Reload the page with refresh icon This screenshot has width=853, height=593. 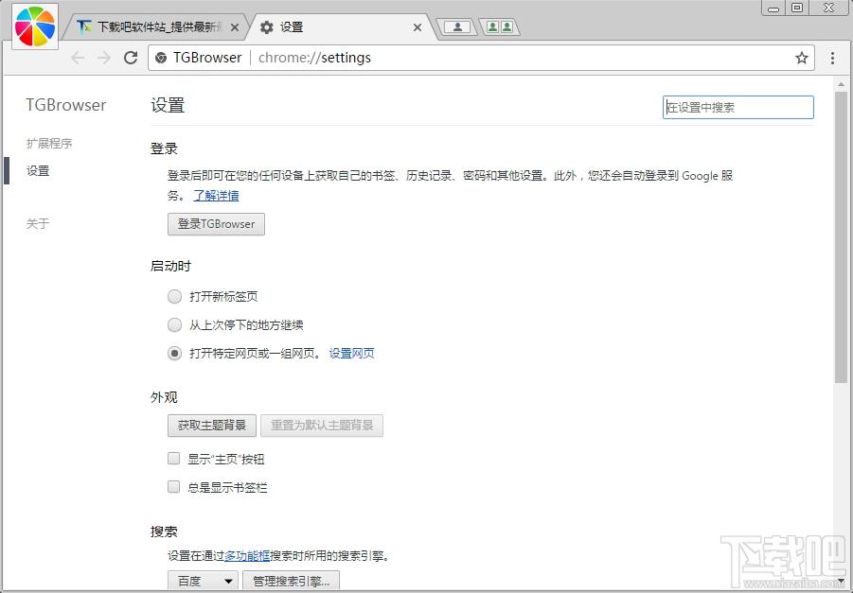click(131, 58)
